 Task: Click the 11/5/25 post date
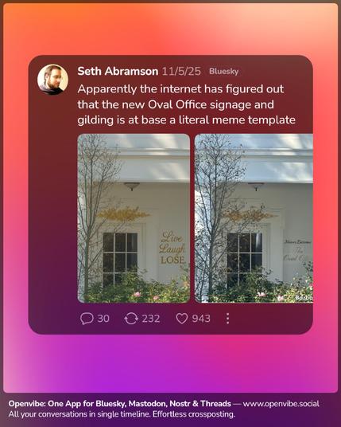181,72
